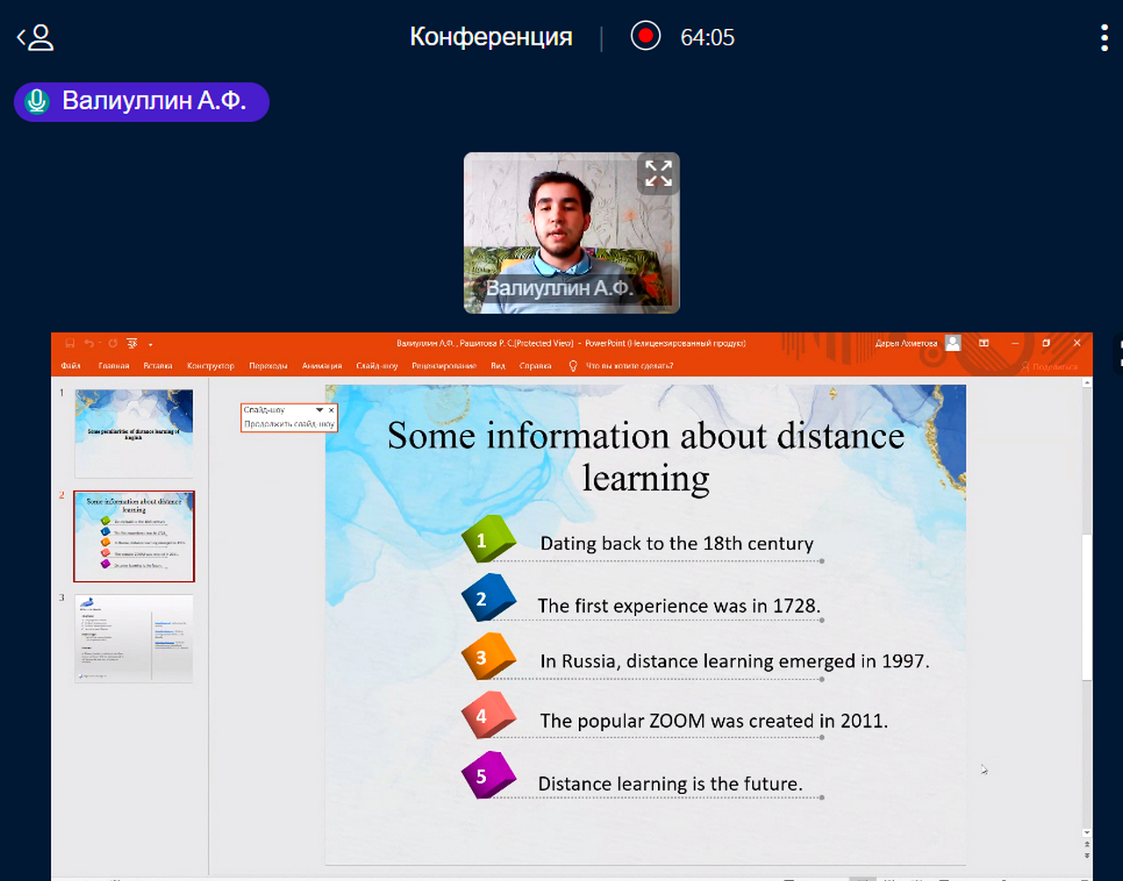Open the Слайд-шоу floating panel dropdown arrow

click(319, 410)
